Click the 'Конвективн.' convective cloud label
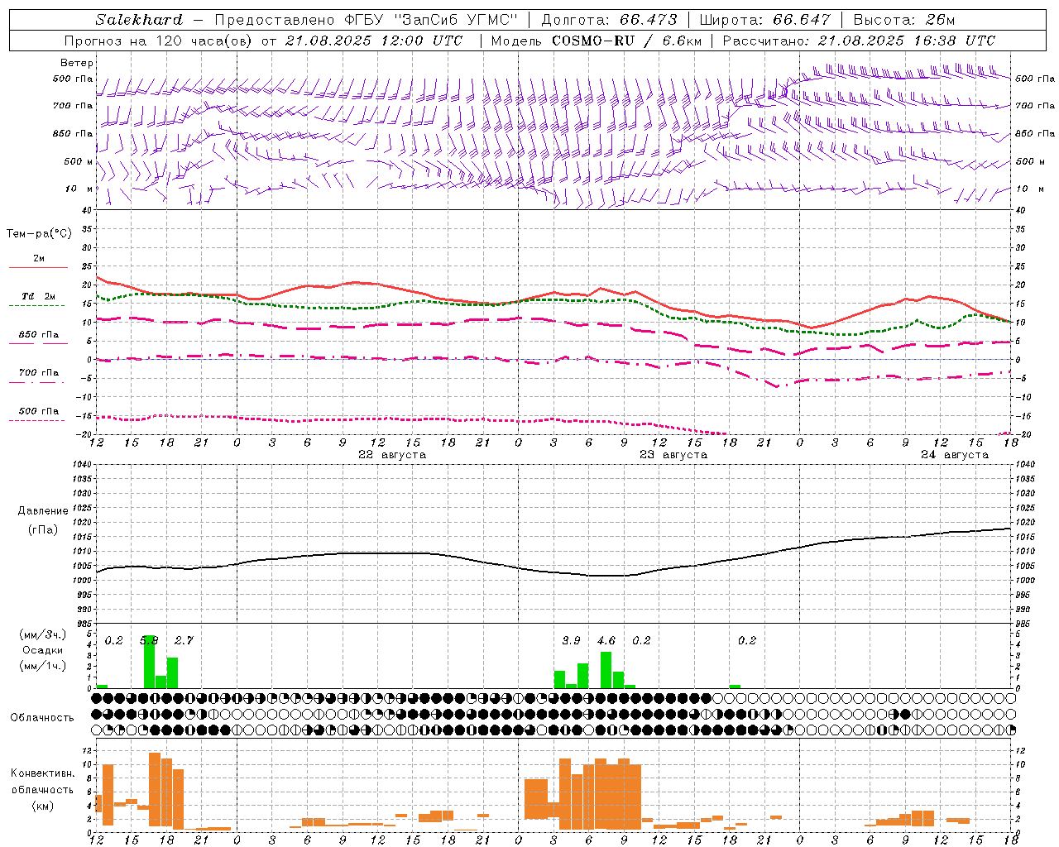Image resolution: width=1059 pixels, height=847 pixels. pyautogui.click(x=42, y=773)
